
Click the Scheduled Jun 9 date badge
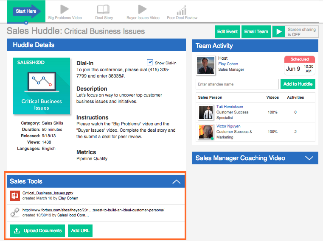pyautogui.click(x=300, y=65)
